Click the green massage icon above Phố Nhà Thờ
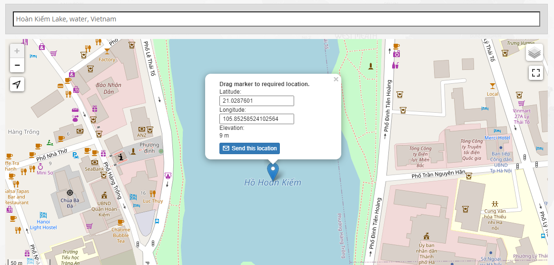Image resolution: width=554 pixels, height=265 pixels. click(x=50, y=142)
